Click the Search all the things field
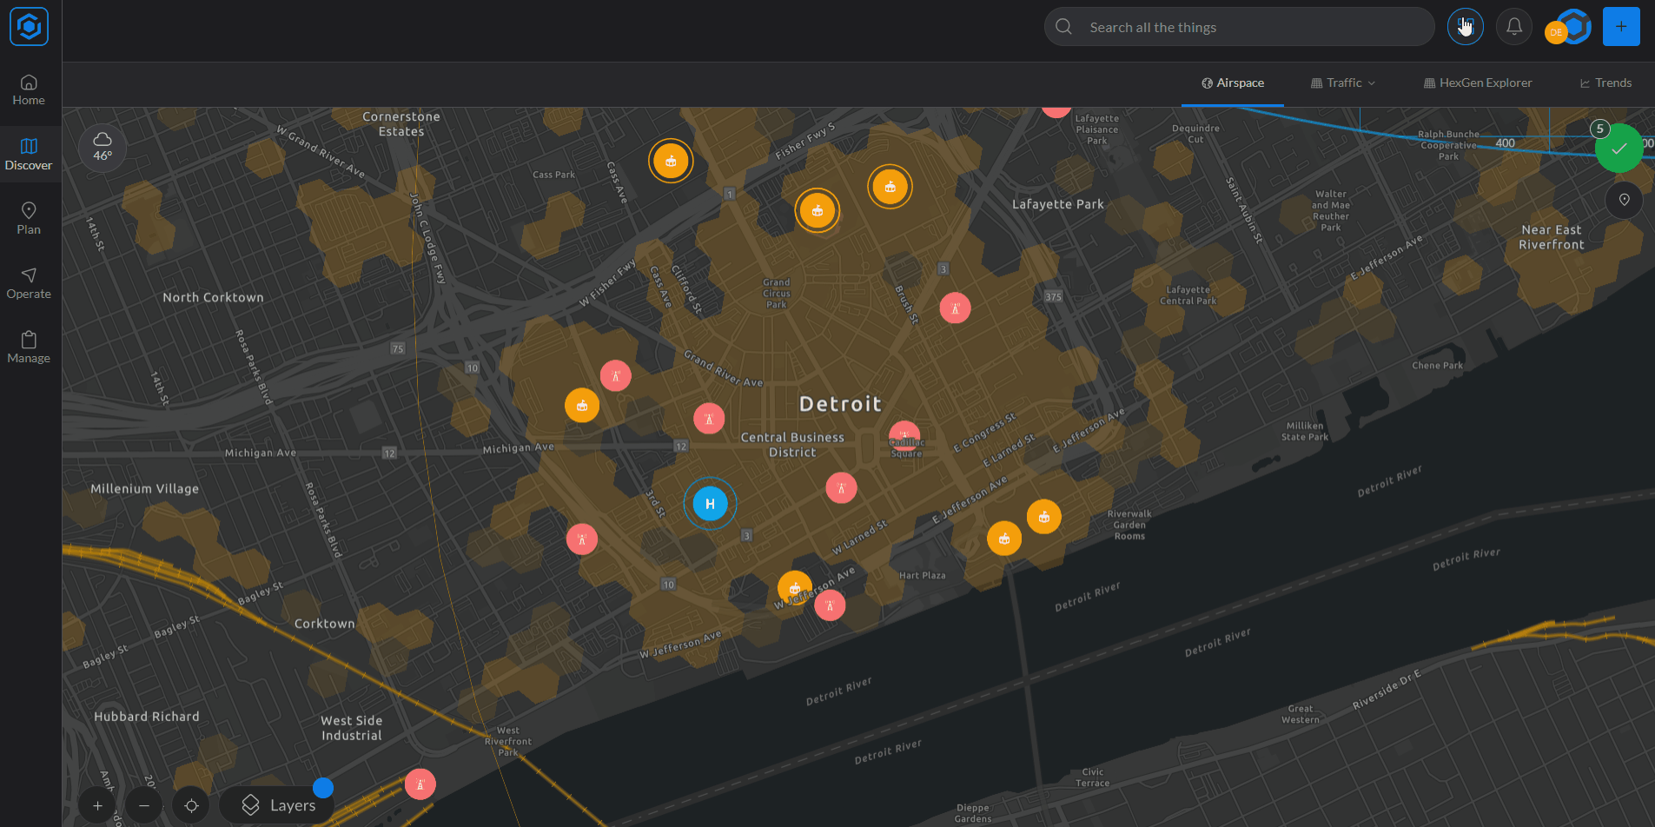This screenshot has width=1655, height=827. pyautogui.click(x=1251, y=27)
